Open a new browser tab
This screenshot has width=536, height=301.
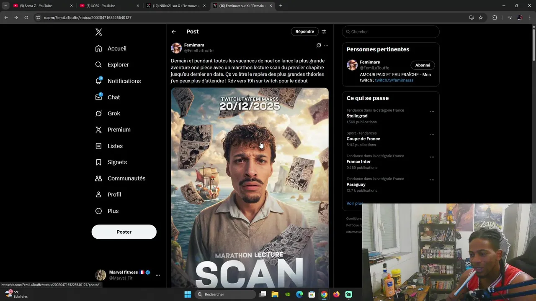coord(281,6)
